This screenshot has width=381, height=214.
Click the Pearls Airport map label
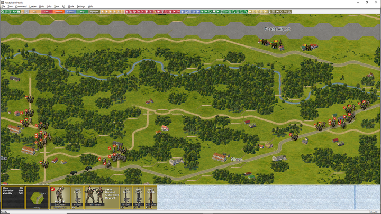(x=277, y=29)
